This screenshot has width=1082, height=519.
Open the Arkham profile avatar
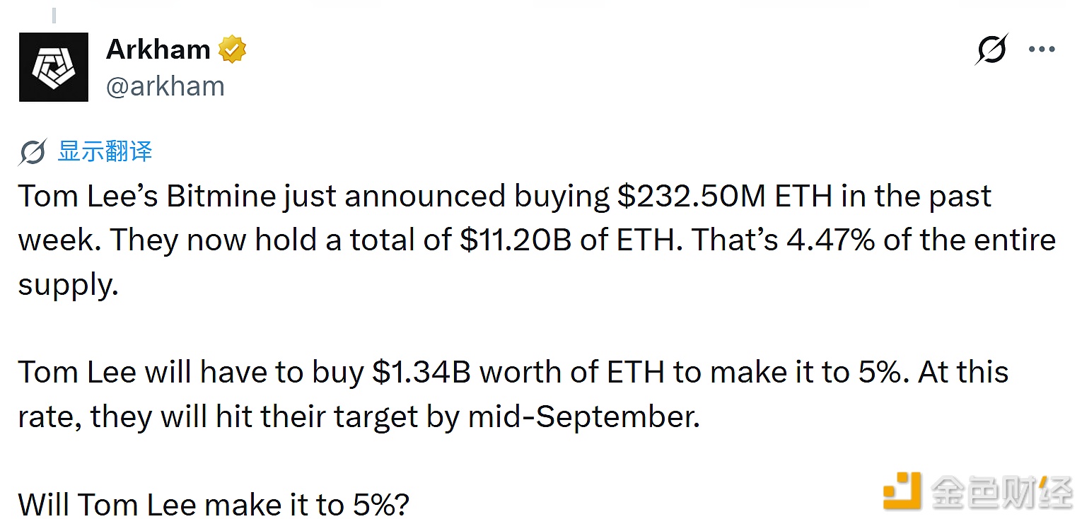(x=54, y=67)
